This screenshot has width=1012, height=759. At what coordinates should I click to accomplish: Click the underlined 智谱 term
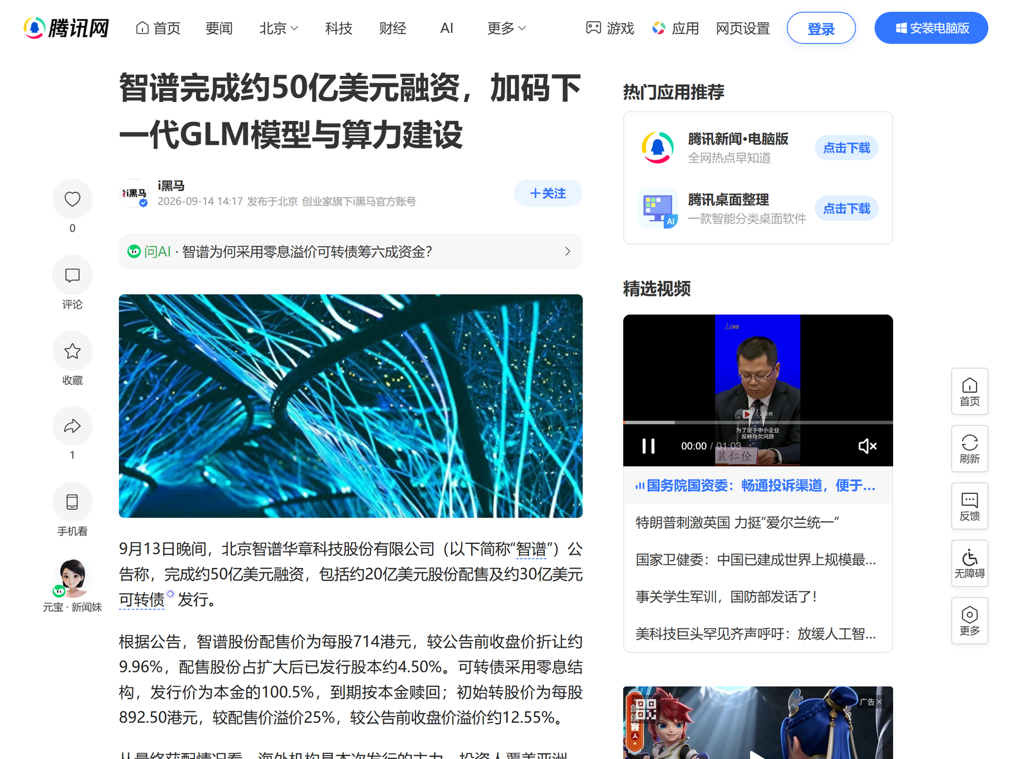(x=531, y=549)
